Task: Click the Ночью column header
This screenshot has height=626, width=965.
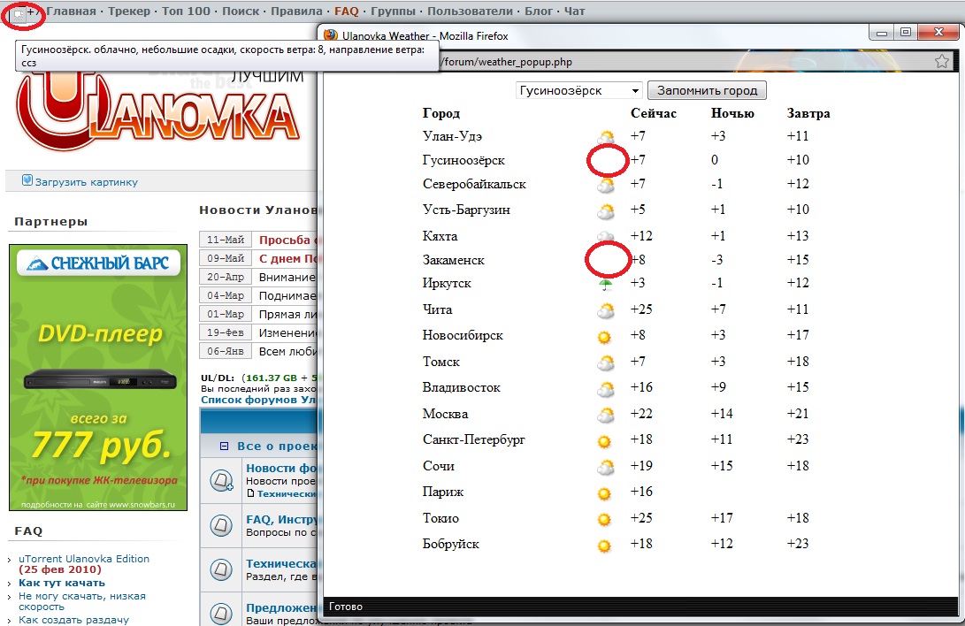Action: click(x=732, y=113)
